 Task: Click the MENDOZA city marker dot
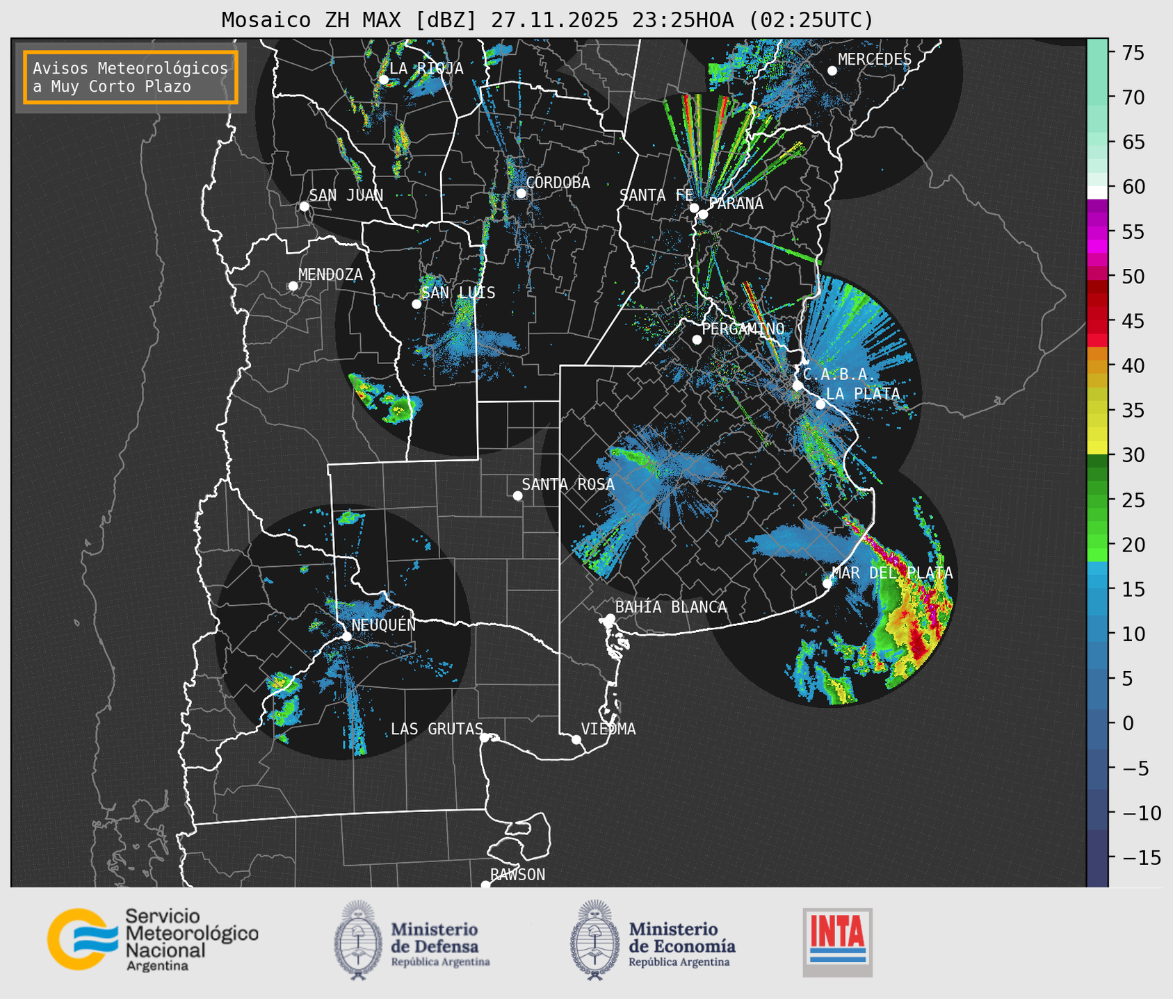[293, 286]
